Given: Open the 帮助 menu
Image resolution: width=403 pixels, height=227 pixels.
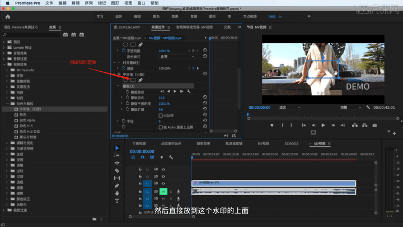Looking at the screenshot, I should pyautogui.click(x=154, y=3).
